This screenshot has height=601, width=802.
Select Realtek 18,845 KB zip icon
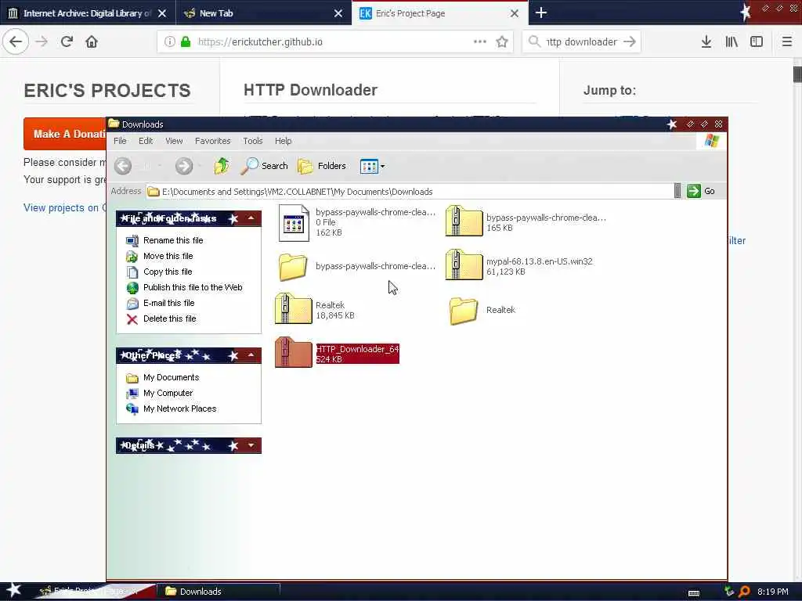pyautogui.click(x=293, y=308)
